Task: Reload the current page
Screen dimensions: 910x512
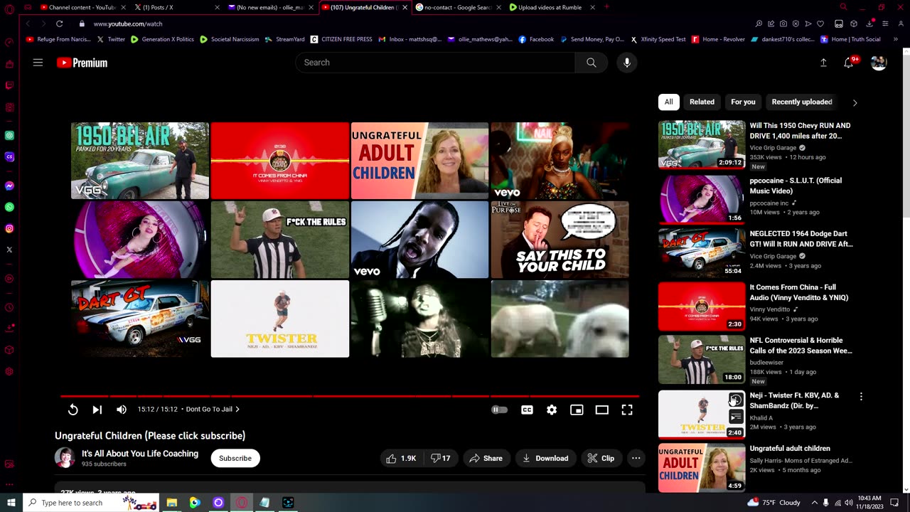Action: pyautogui.click(x=59, y=23)
